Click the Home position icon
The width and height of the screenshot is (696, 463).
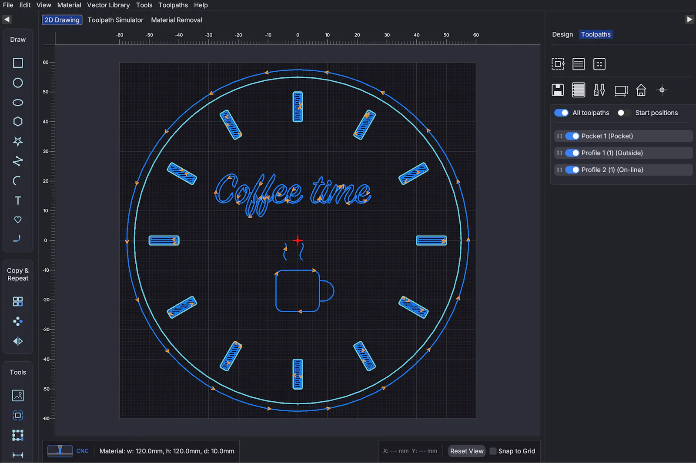(x=641, y=90)
